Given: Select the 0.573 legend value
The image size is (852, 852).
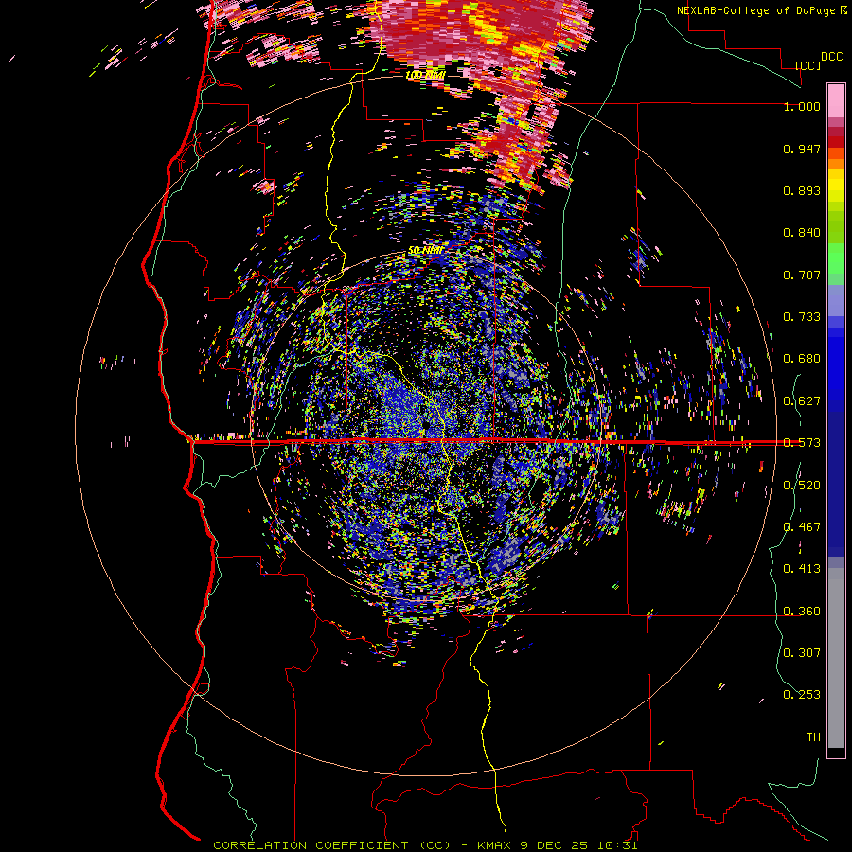Looking at the screenshot, I should 802,443.
